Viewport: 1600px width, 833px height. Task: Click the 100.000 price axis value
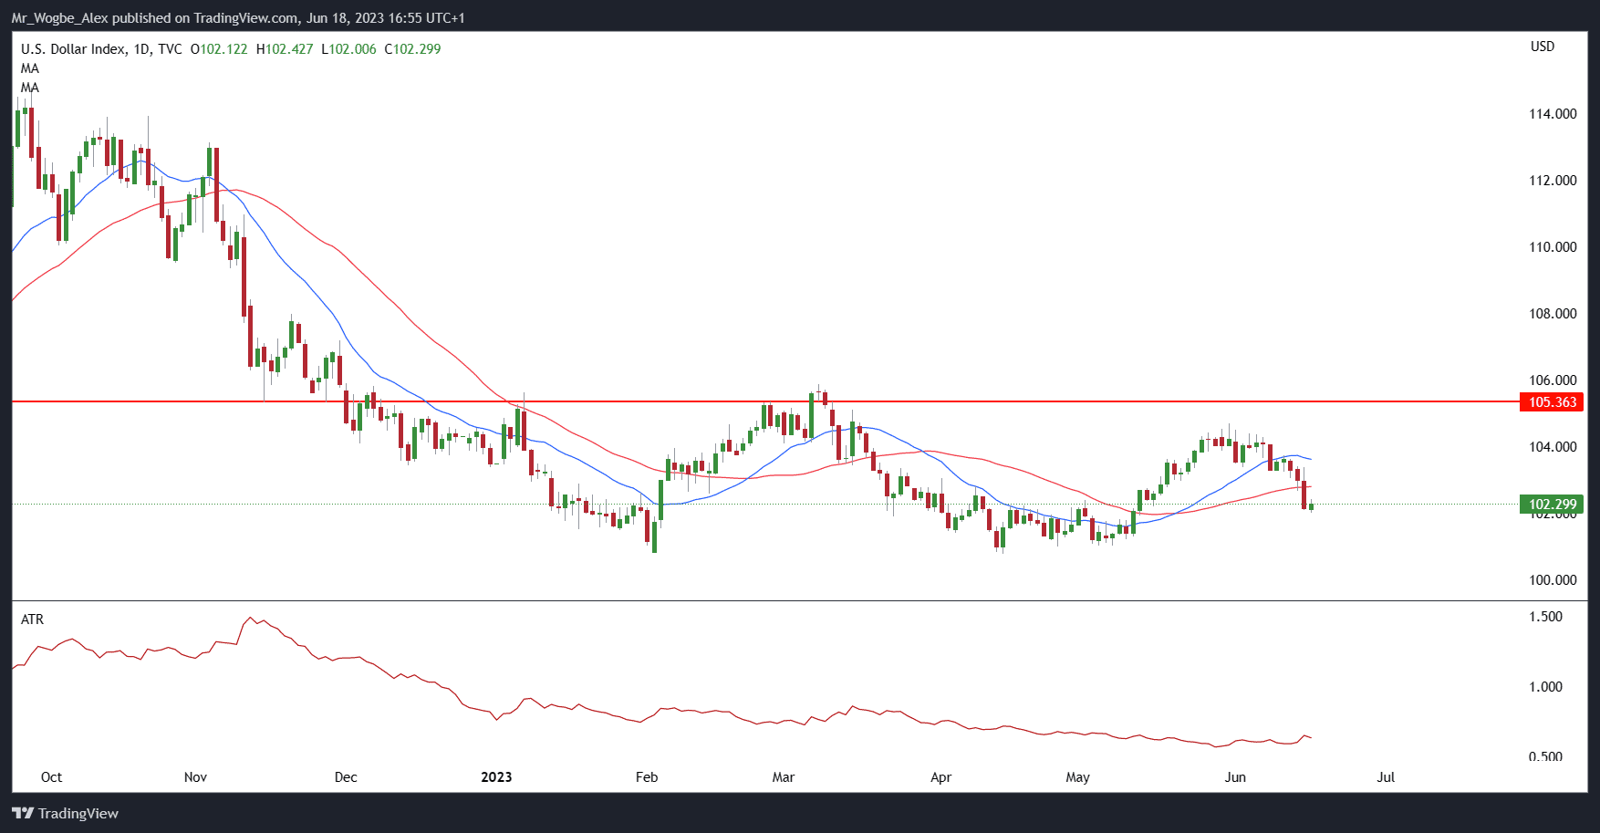tap(1553, 580)
